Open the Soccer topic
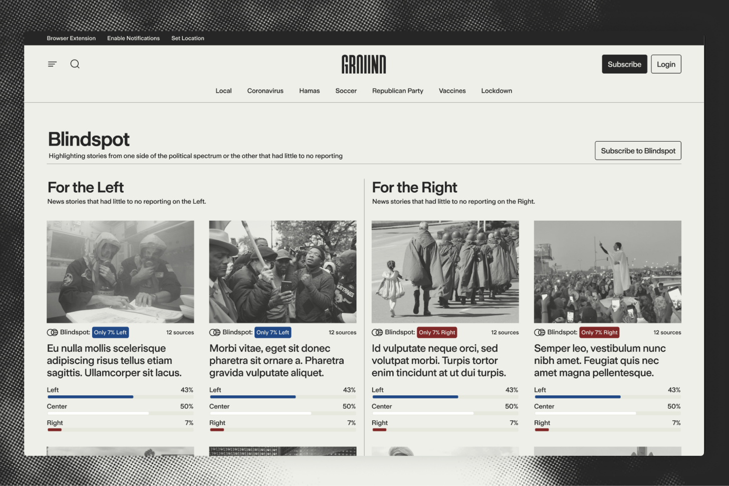This screenshot has width=729, height=486. click(x=346, y=91)
